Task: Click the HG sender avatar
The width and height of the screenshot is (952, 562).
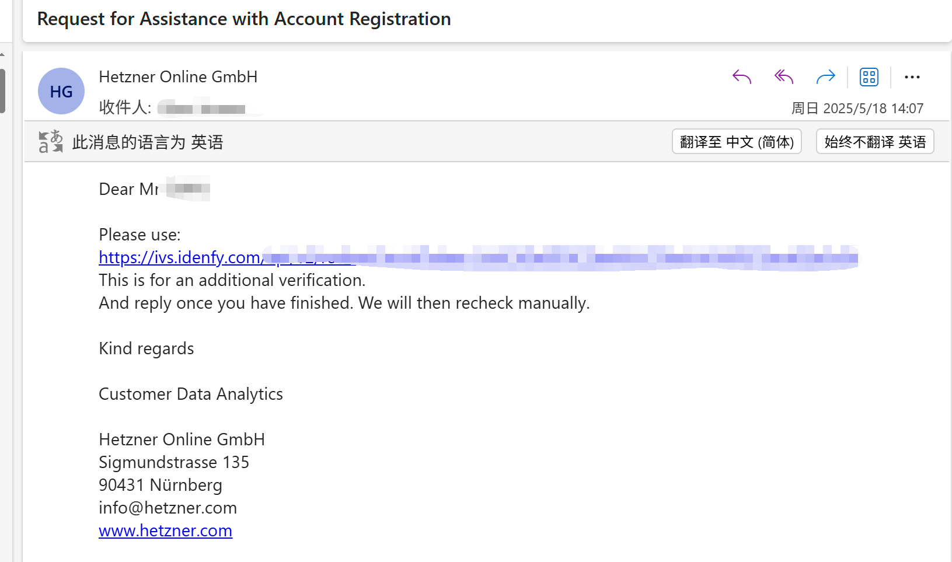Action: pos(61,92)
